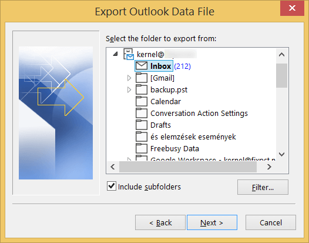Click the horizontal scroll left arrow

click(113, 167)
